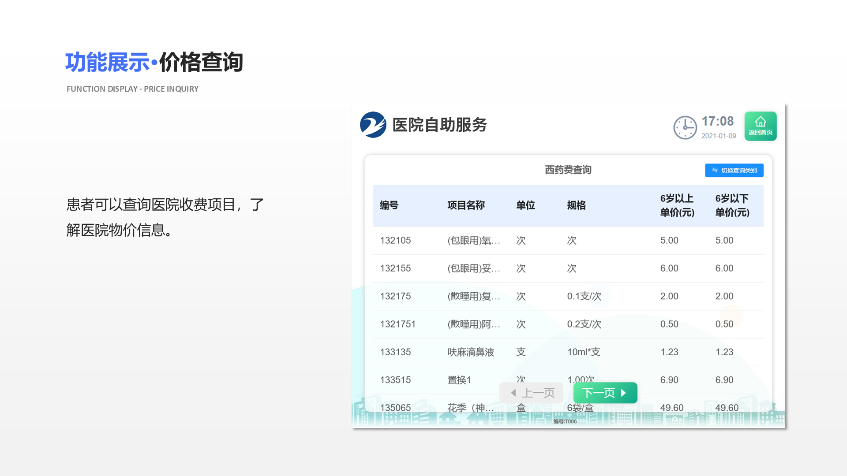Expand the truncated drug name for 132105

point(473,241)
